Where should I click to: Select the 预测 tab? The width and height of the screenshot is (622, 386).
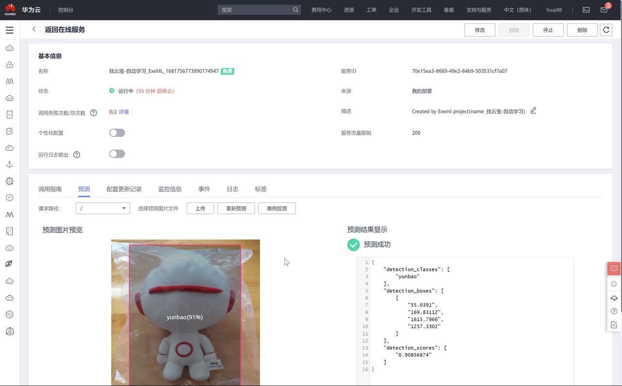point(84,189)
